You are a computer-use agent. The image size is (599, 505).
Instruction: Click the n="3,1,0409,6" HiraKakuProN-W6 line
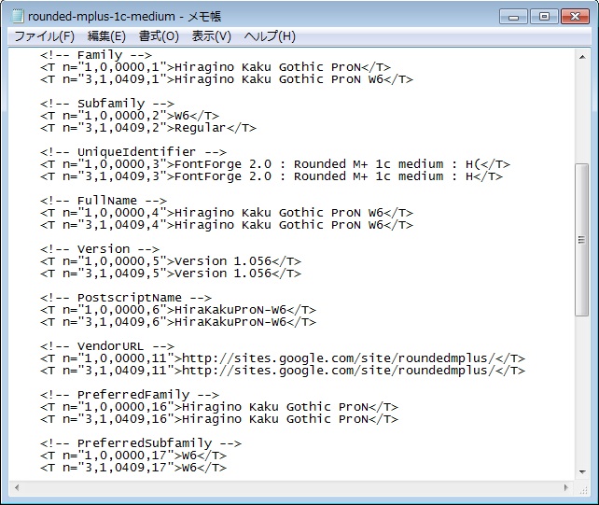[178, 322]
